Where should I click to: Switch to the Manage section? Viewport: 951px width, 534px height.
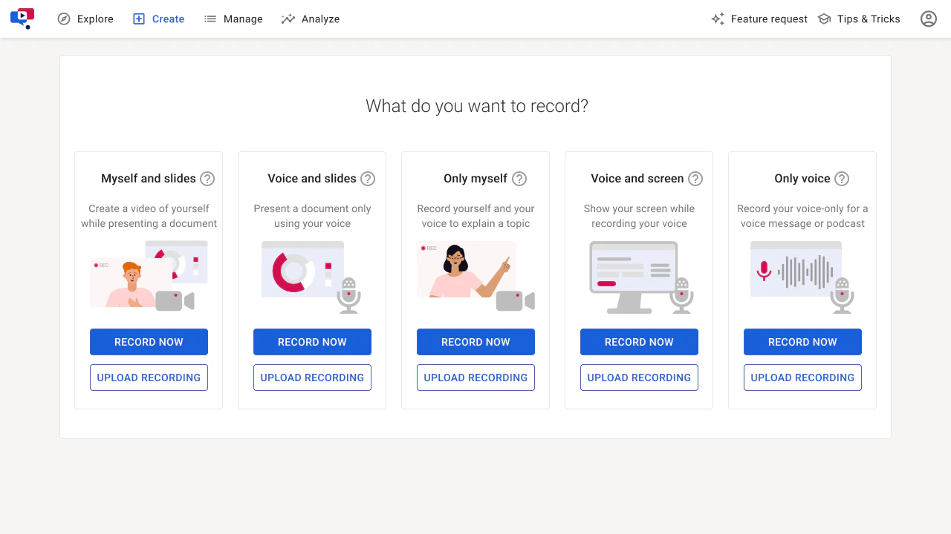(233, 19)
